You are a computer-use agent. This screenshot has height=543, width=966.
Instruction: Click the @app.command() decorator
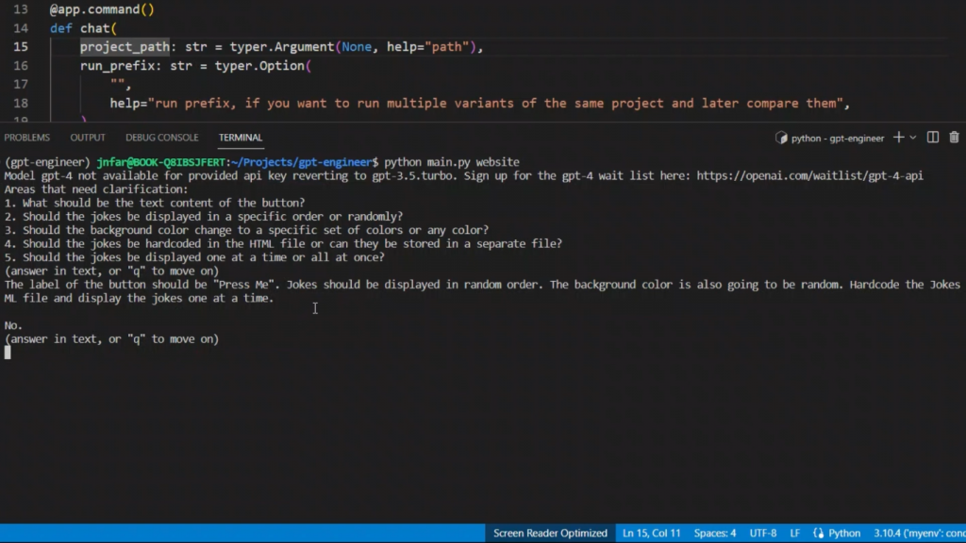[102, 9]
